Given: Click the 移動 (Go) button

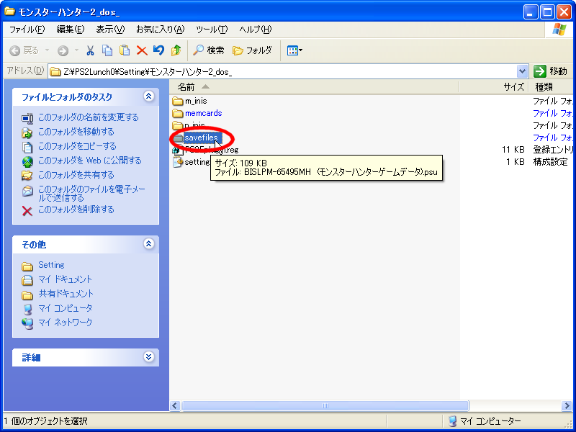Looking at the screenshot, I should click(x=550, y=71).
